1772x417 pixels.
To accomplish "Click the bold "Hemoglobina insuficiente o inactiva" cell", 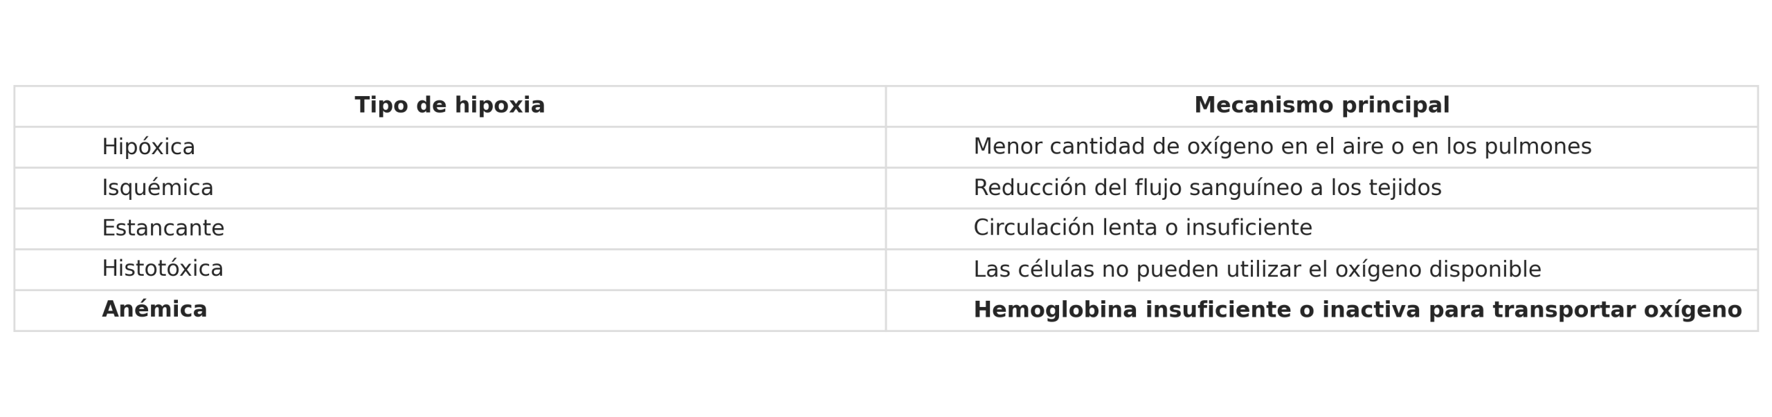I will tap(1357, 310).
